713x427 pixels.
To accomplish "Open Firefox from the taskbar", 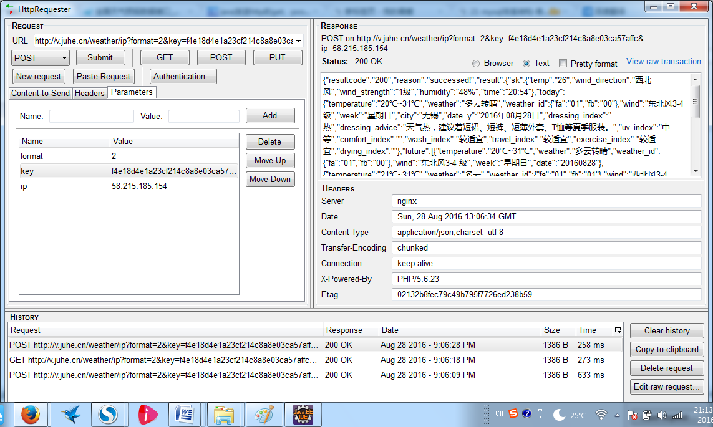I will click(31, 415).
